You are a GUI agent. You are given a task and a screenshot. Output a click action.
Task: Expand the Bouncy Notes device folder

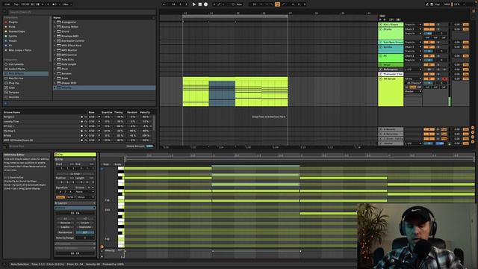click(55, 27)
